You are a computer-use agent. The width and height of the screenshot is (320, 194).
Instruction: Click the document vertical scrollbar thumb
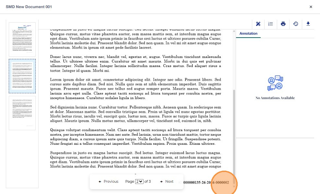click(x=234, y=137)
